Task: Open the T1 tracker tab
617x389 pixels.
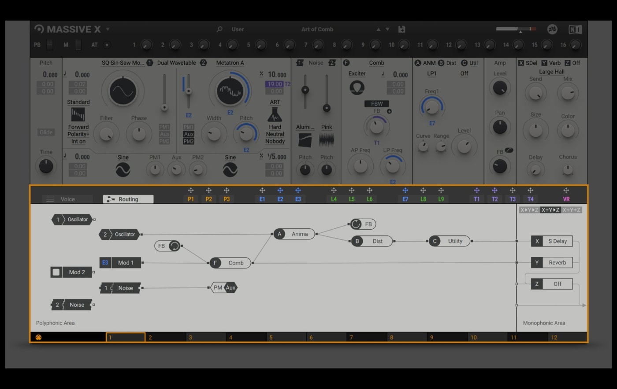Action: (477, 199)
